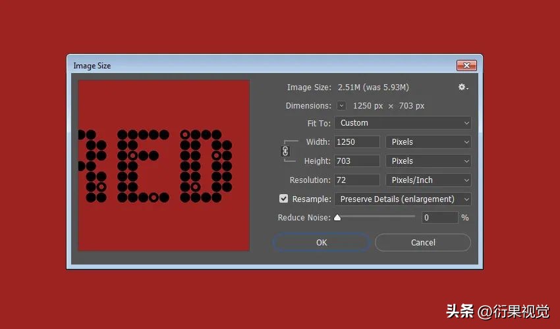Click the Resolution value field
560x329 pixels.
click(x=356, y=180)
